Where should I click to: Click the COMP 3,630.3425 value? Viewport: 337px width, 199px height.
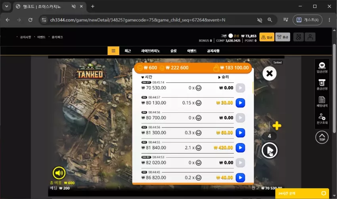pos(228,40)
